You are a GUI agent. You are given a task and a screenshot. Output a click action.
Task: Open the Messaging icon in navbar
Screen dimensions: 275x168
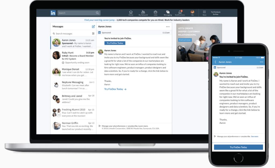[168, 13]
